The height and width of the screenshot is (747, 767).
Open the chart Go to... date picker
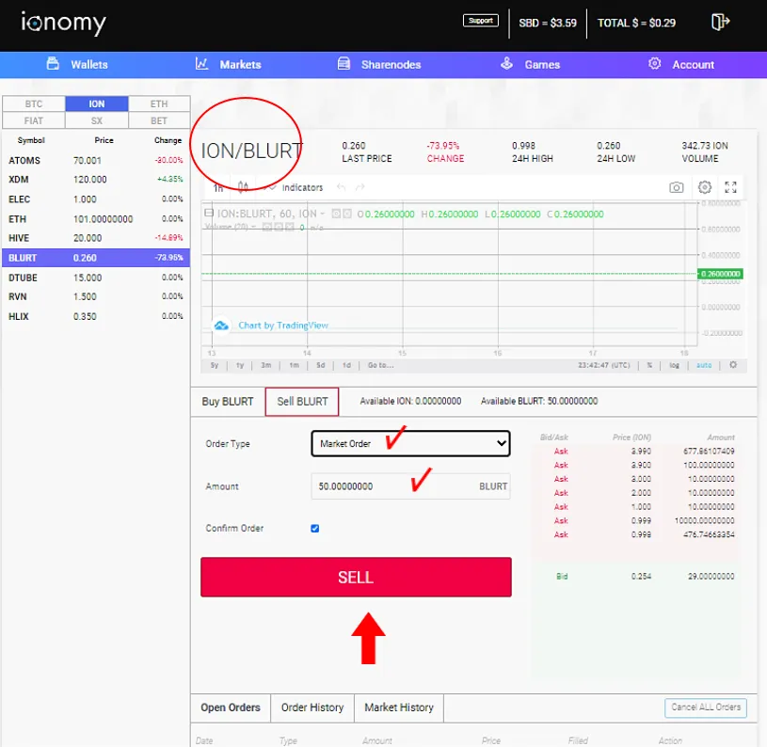pos(380,365)
